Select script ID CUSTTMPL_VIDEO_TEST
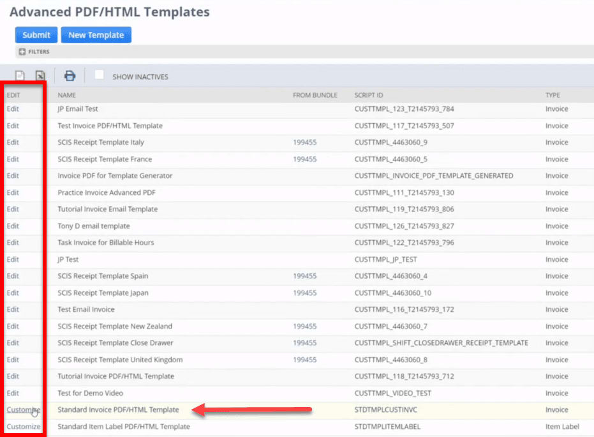Viewport: 594px width, 437px height. point(393,393)
